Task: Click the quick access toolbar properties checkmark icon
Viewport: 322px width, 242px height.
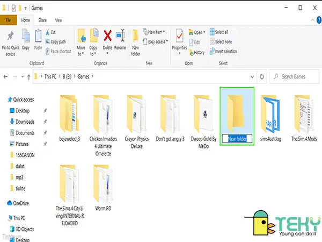Action: tap(13, 8)
